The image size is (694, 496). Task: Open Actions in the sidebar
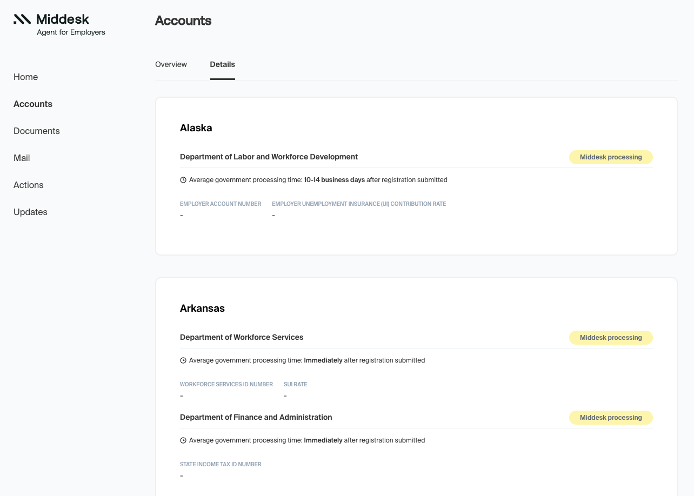click(28, 185)
